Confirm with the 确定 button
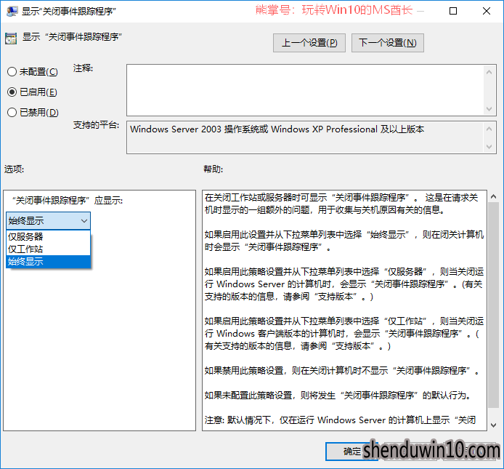This screenshot has width=504, height=469. [x=351, y=452]
